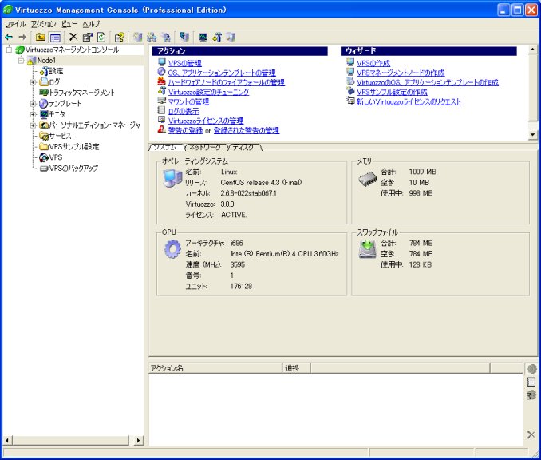This screenshot has width=541, height=460.
Task: Launch VirtuozzoのOS、アプリケーションテンプレートの作成 wizard
Action: (x=428, y=82)
